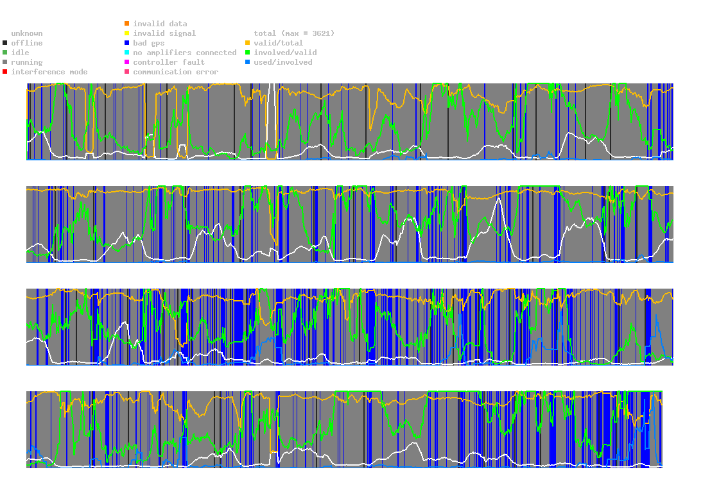Click the involved/valid legend swatch
Image resolution: width=703 pixels, height=490 pixels.
click(x=247, y=53)
